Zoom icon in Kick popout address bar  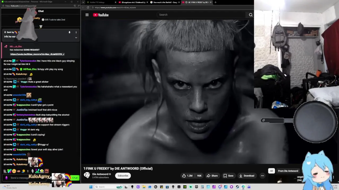click(75, 6)
